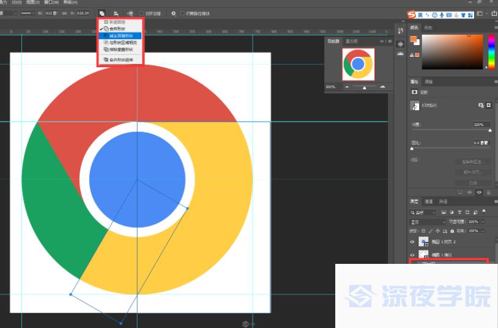498x328 pixels.
Task: Toggle mask visibility eye in Properties footer
Action: point(479,192)
